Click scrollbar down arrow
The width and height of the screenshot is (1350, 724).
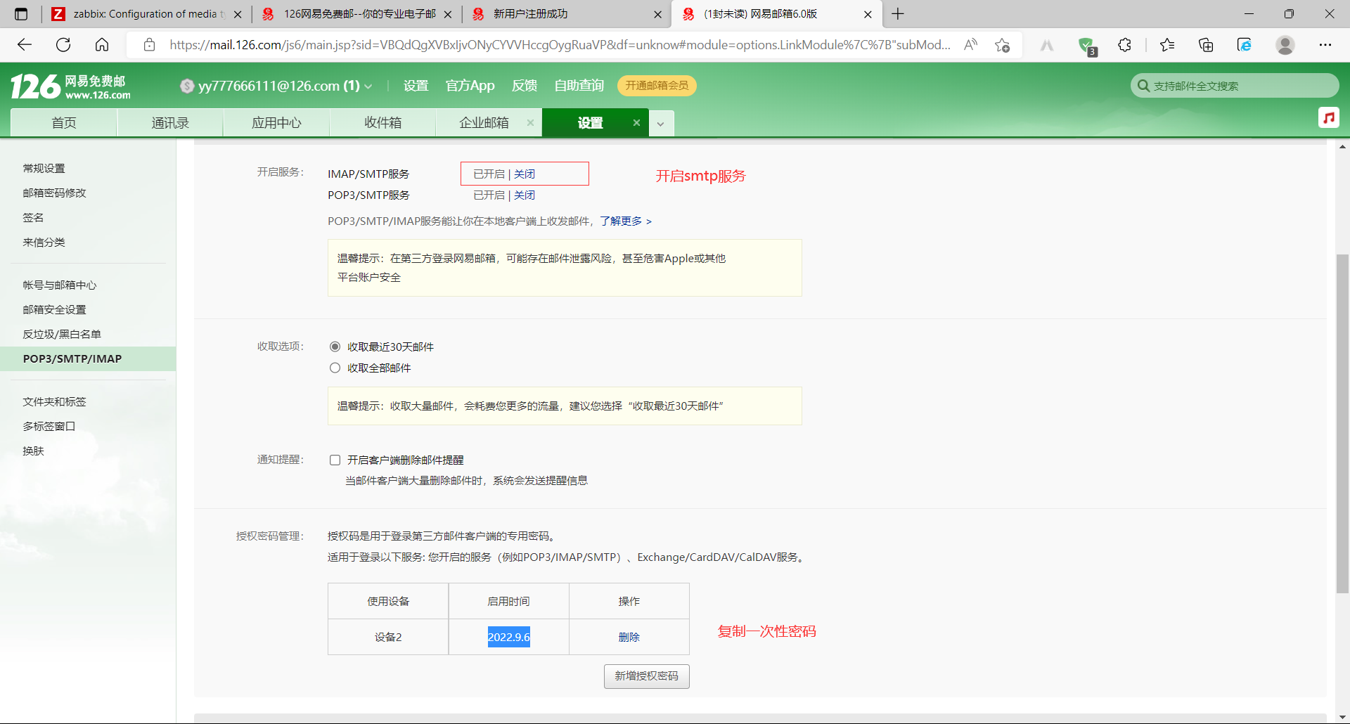1342,717
